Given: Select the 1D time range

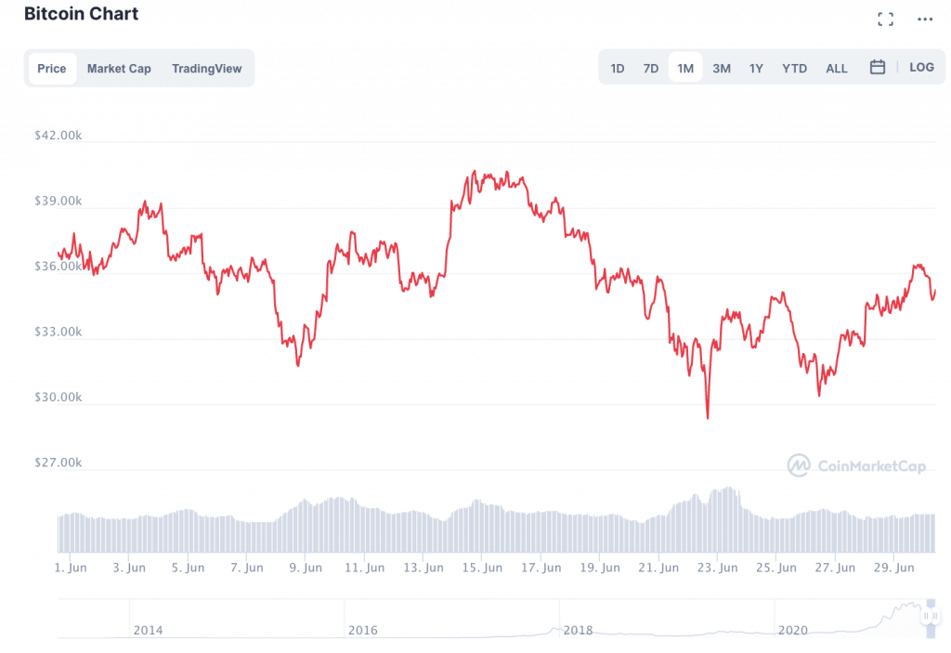Looking at the screenshot, I should point(618,69).
